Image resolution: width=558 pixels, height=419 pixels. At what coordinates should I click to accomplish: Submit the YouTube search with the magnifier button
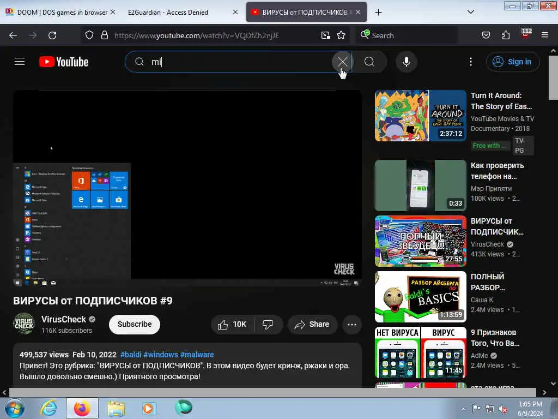(369, 62)
